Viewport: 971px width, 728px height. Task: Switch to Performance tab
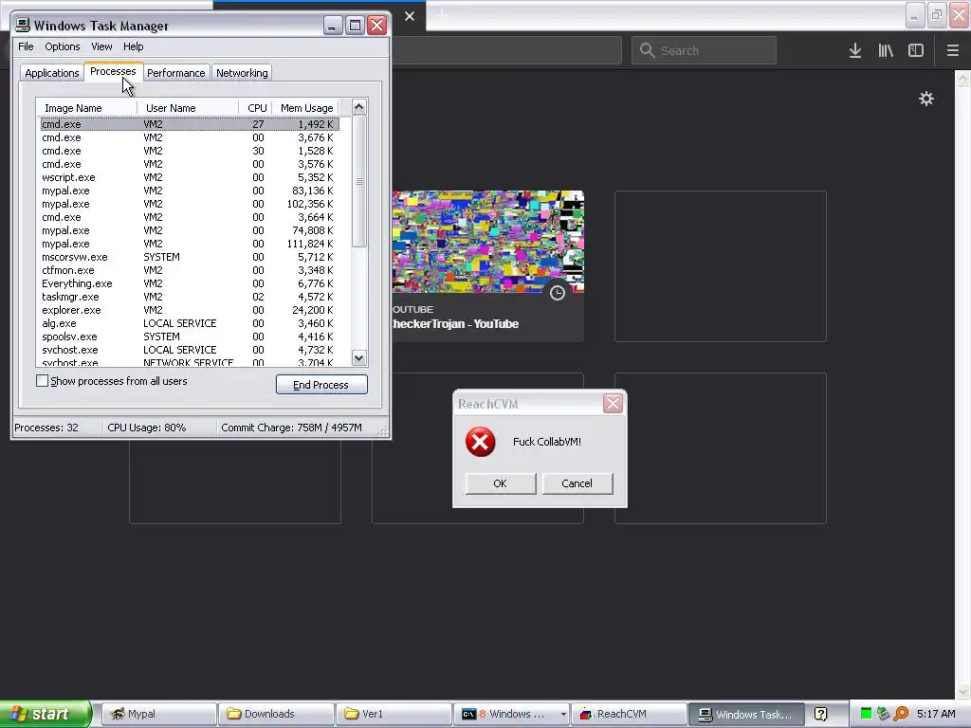click(x=175, y=73)
